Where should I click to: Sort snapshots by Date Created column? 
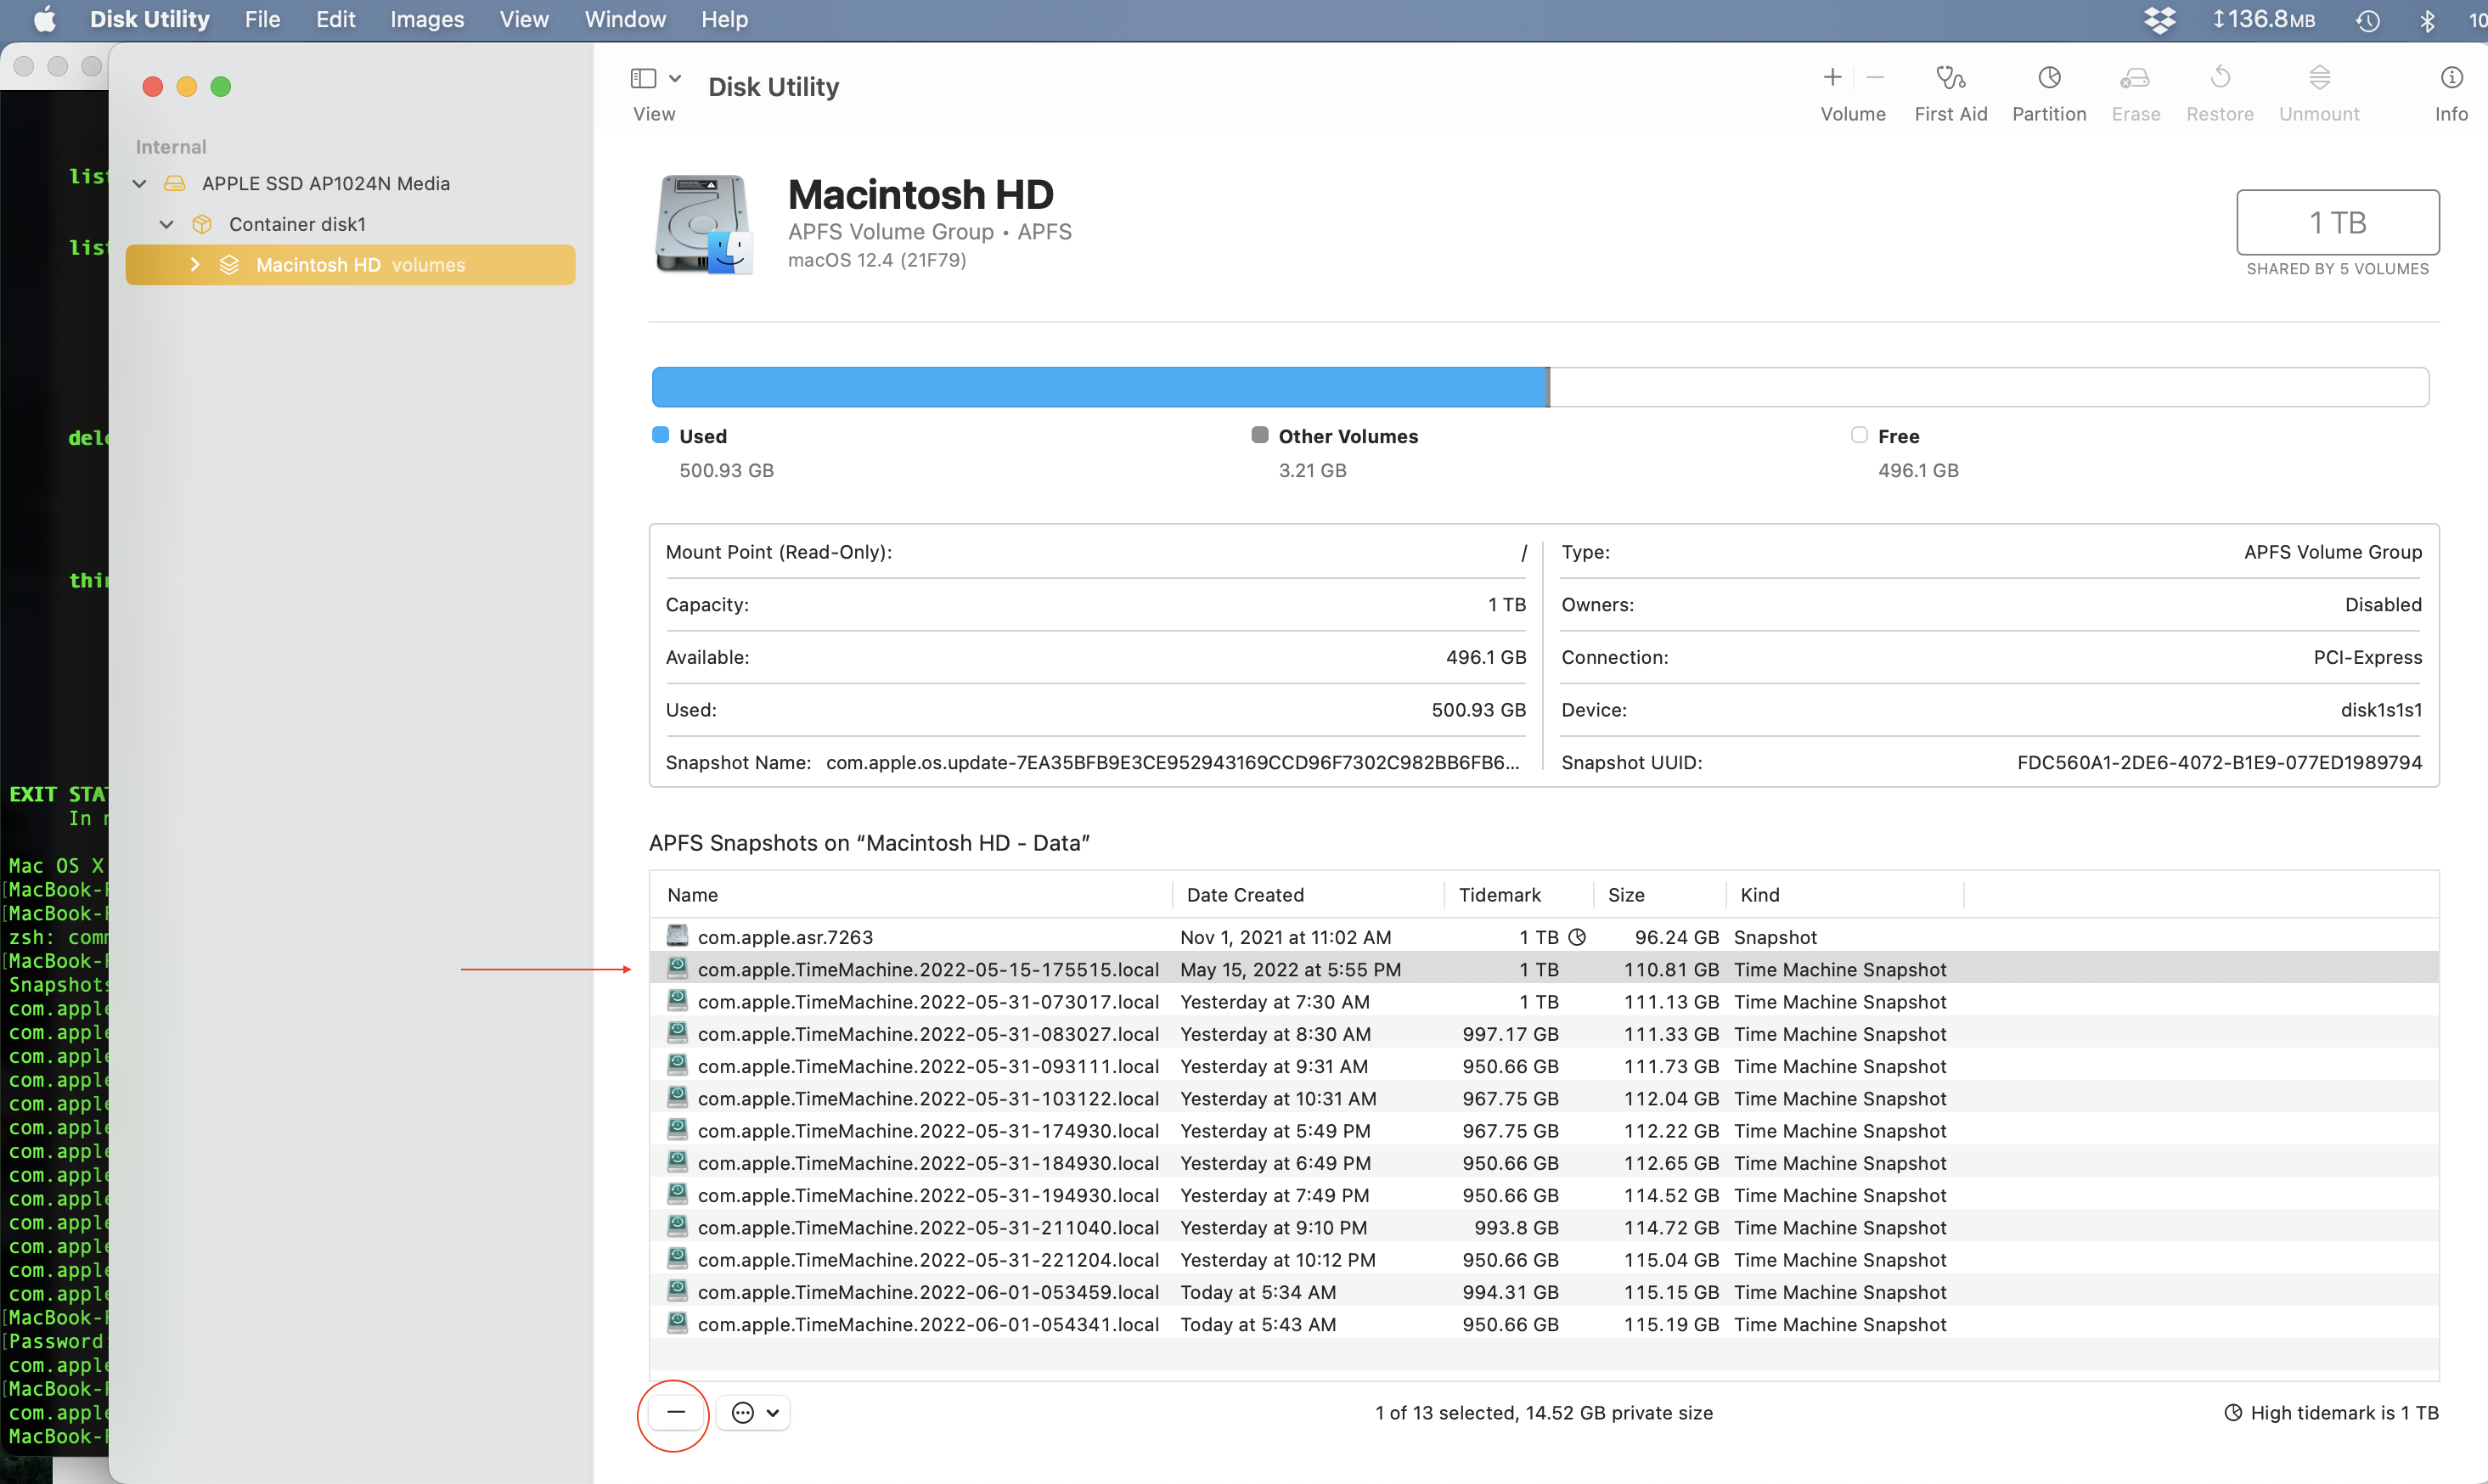[x=1245, y=895]
